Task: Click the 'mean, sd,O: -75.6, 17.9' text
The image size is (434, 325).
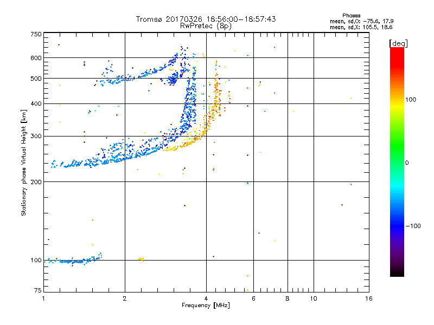Action: (361, 21)
